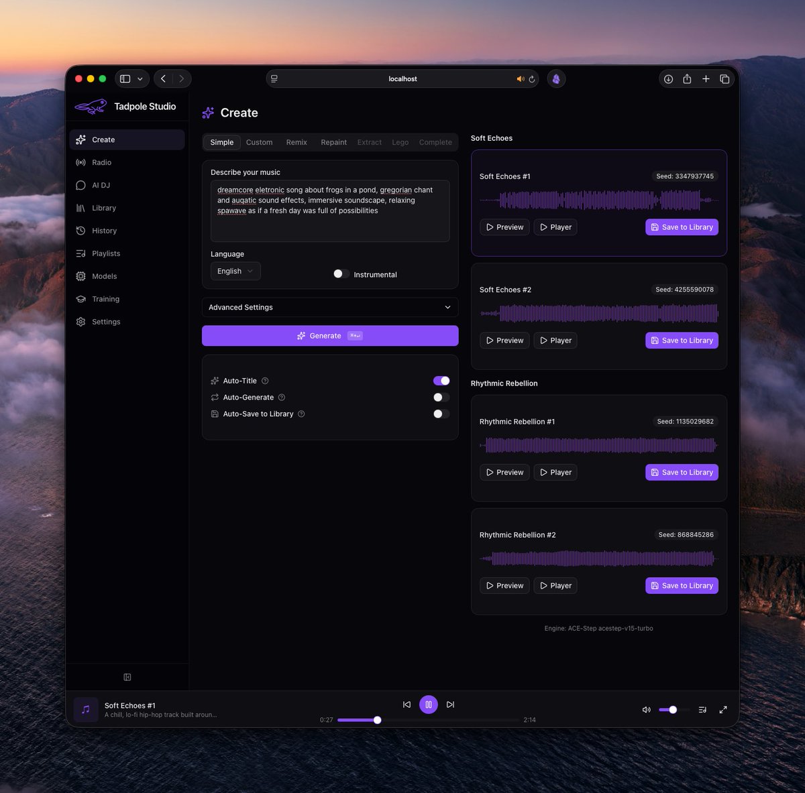The width and height of the screenshot is (805, 793).
Task: Go to Library in sidebar
Action: pyautogui.click(x=127, y=208)
